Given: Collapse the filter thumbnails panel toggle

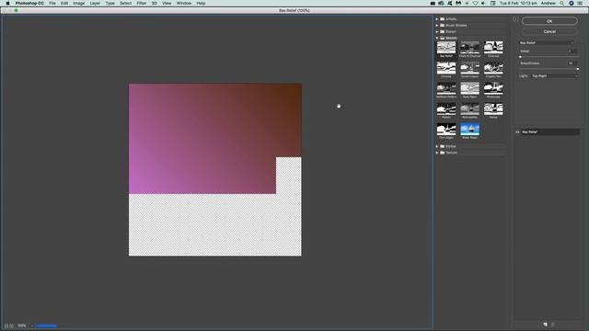Looking at the screenshot, I should click(515, 19).
